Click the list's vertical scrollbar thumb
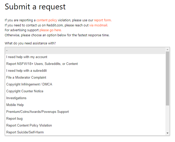The height and width of the screenshot is (142, 175). coord(168,78)
